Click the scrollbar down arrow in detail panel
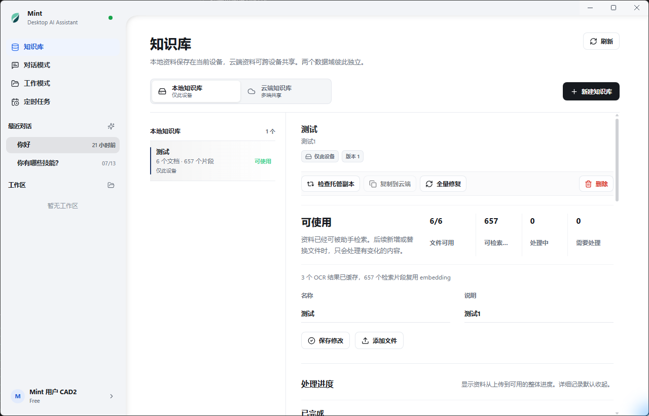649x416 pixels. pyautogui.click(x=617, y=413)
